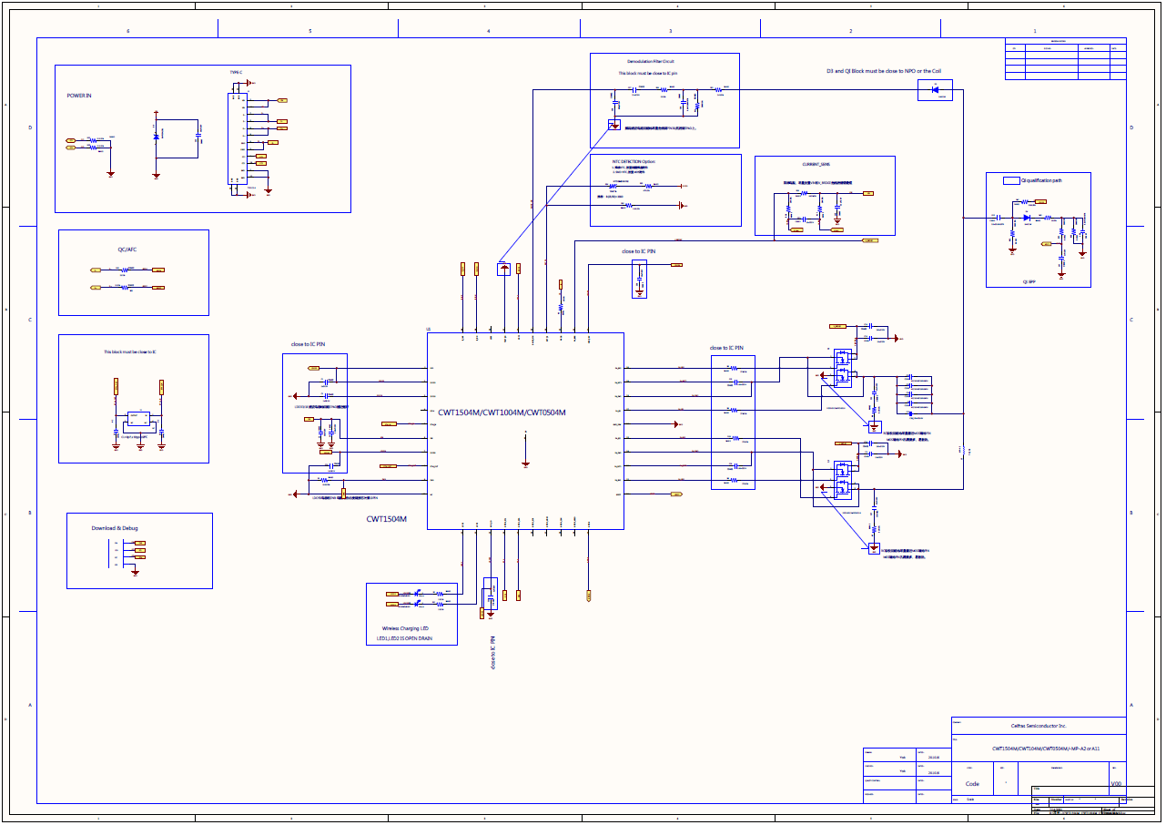Select the LED symbols in Wireless Charging block
Screen dimensions: 1166x825
click(418, 597)
